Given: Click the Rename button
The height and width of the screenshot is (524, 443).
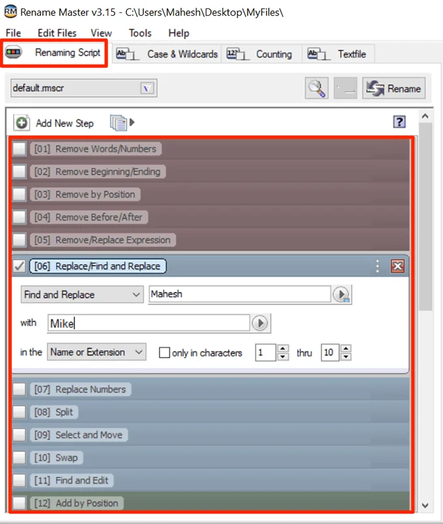Looking at the screenshot, I should pyautogui.click(x=394, y=89).
